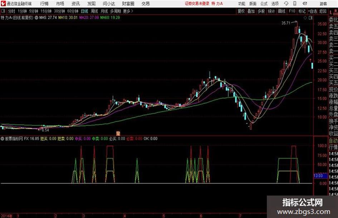
Task: Open the 资讯 menu
Action: coord(76,4)
